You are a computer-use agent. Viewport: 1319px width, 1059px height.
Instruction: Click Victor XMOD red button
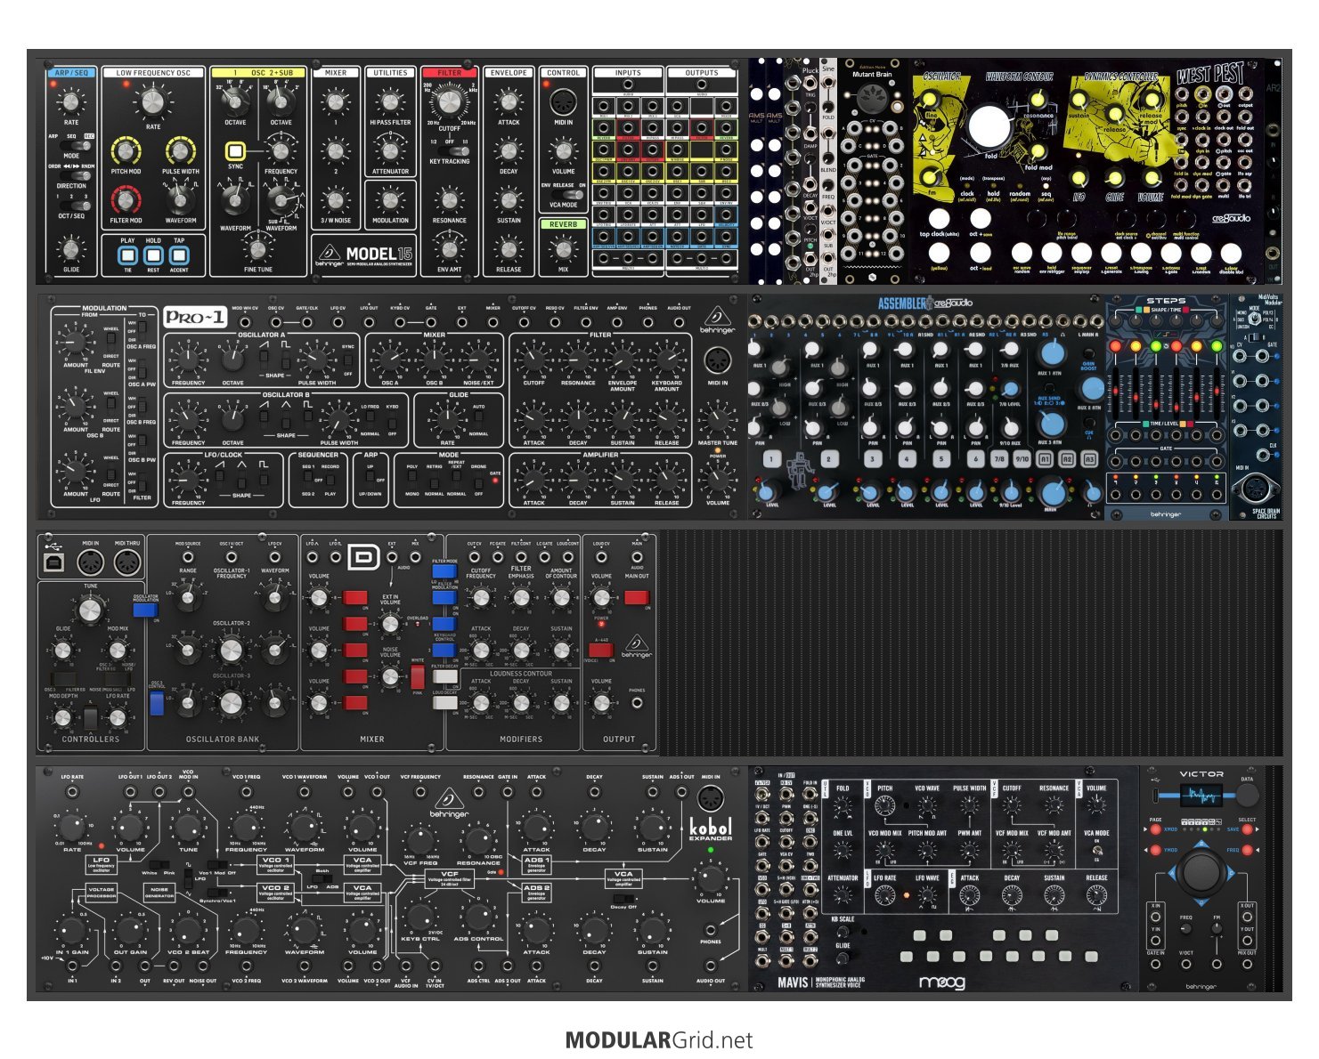[x=1156, y=829]
